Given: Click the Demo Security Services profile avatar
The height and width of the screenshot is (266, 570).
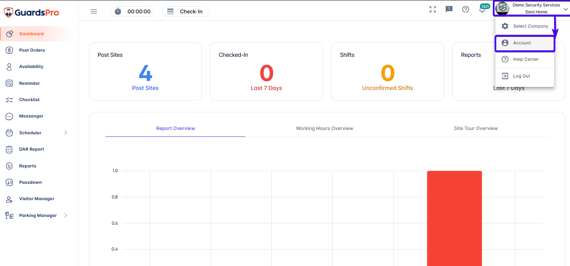Looking at the screenshot, I should (x=502, y=8).
